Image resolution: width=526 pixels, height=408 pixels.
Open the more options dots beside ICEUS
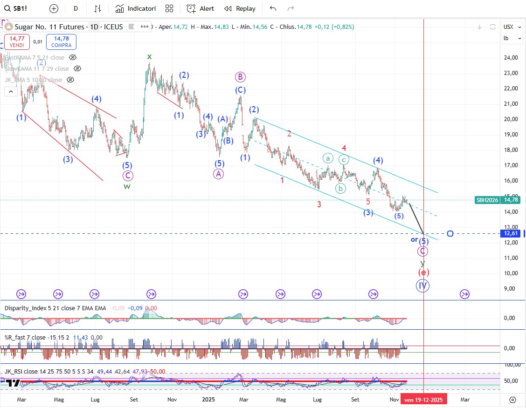pyautogui.click(x=144, y=27)
